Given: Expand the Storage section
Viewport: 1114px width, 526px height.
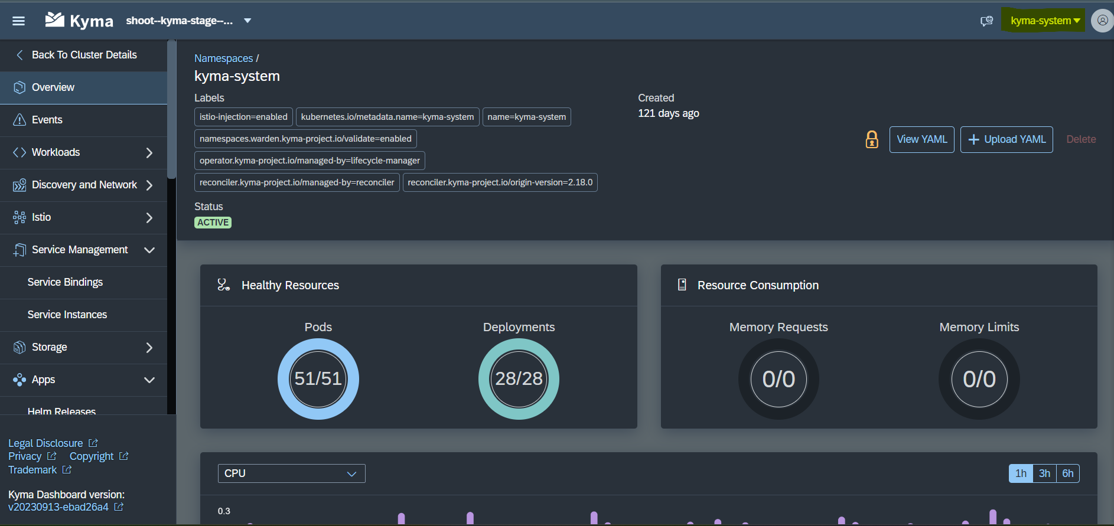Looking at the screenshot, I should (149, 347).
